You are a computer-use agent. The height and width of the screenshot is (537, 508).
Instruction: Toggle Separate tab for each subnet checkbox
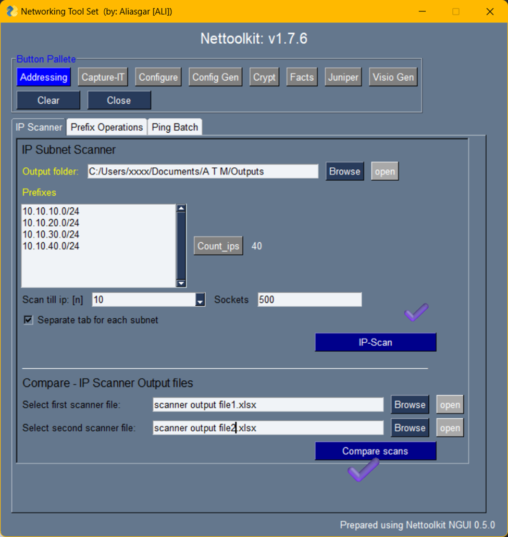(x=28, y=320)
